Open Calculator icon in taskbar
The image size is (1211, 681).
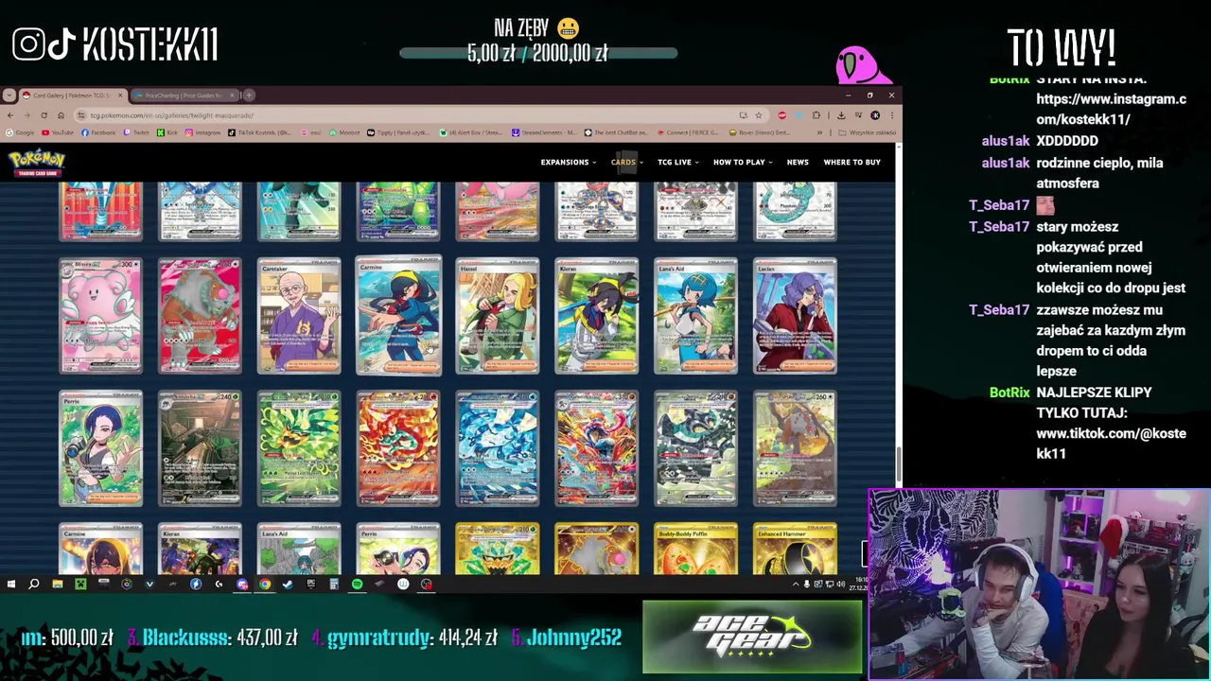334,585
